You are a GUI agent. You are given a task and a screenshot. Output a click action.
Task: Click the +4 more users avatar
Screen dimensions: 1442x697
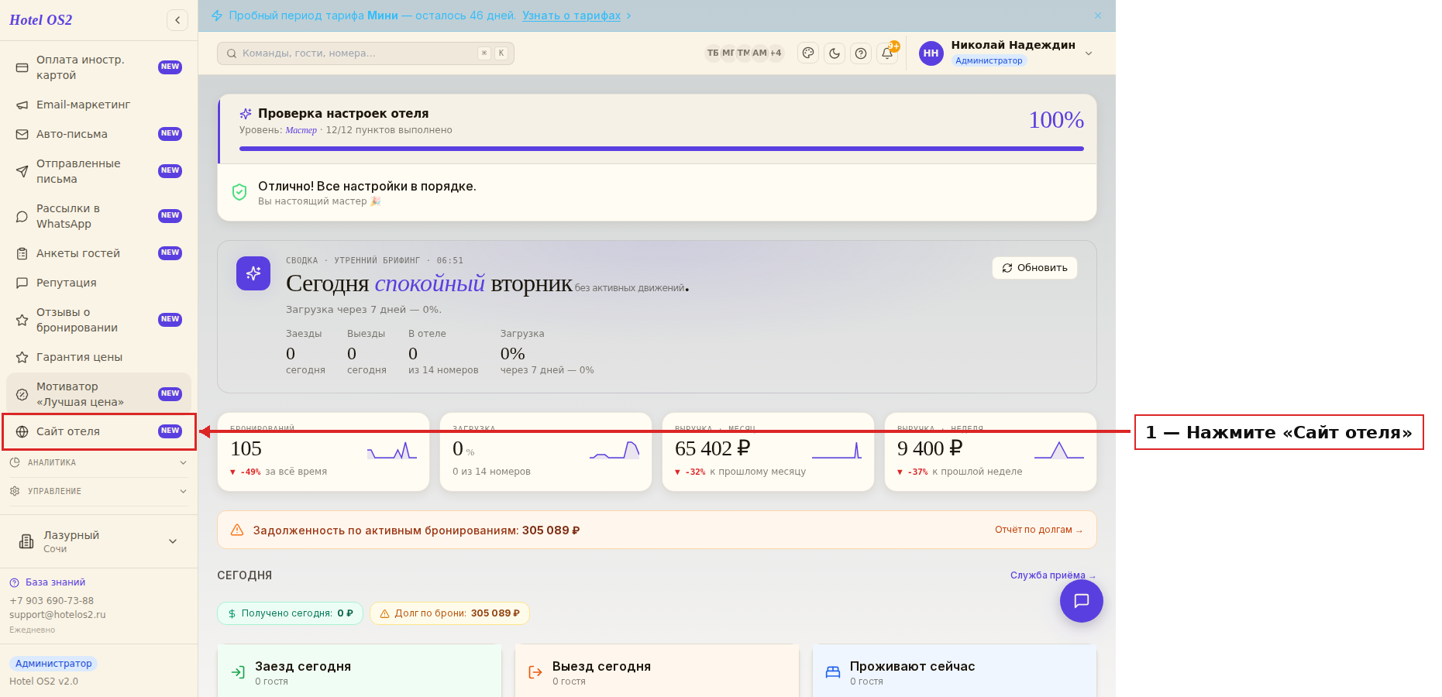click(x=776, y=53)
